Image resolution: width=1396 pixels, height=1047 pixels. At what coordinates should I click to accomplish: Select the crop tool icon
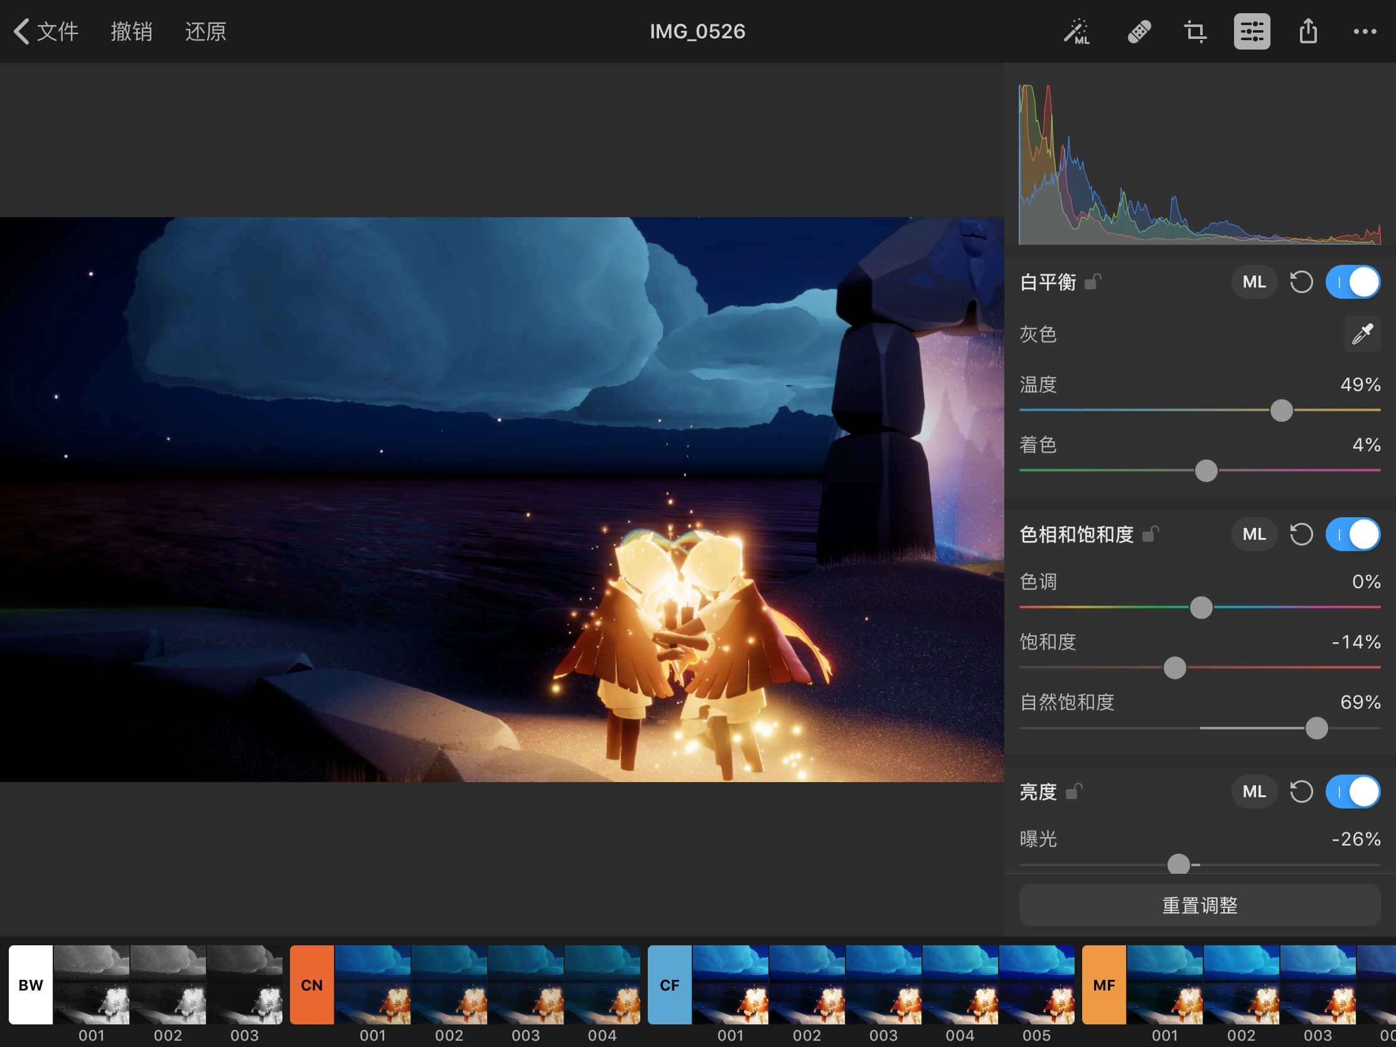coord(1194,31)
